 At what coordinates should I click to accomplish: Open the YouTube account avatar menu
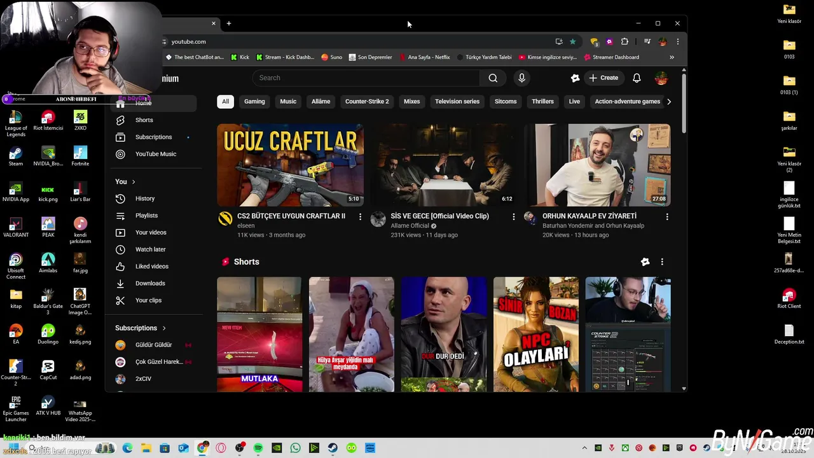661,78
